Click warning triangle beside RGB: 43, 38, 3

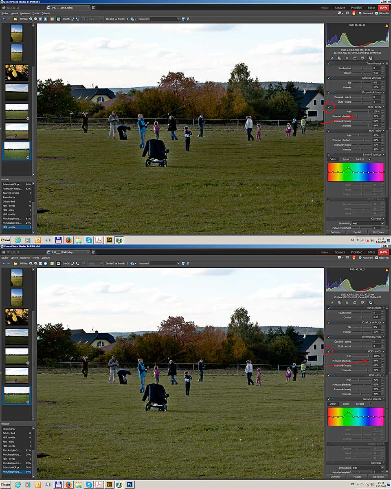387,270
